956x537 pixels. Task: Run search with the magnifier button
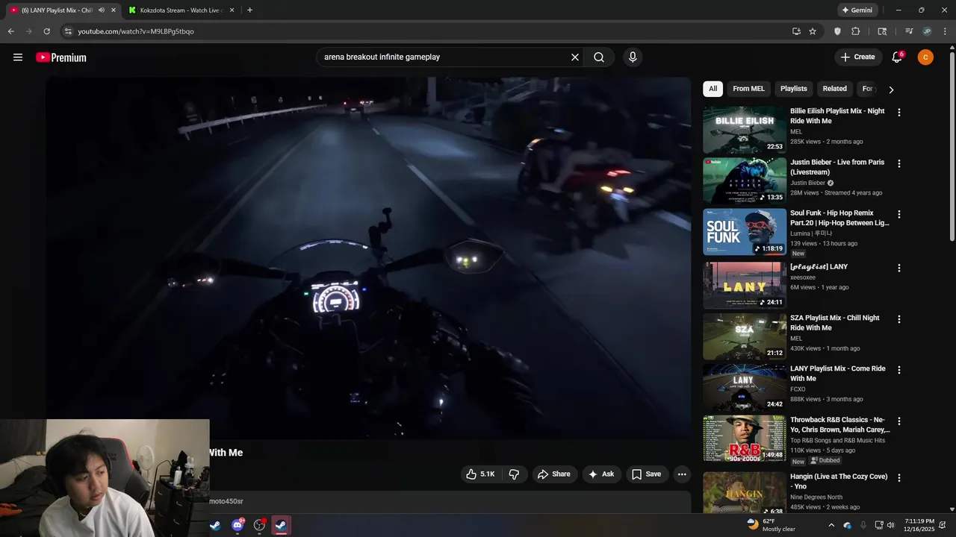(x=599, y=57)
